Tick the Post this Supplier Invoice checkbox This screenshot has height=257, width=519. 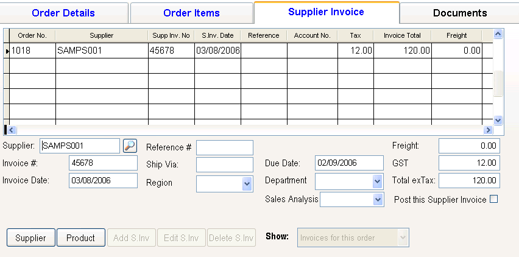[x=494, y=199]
